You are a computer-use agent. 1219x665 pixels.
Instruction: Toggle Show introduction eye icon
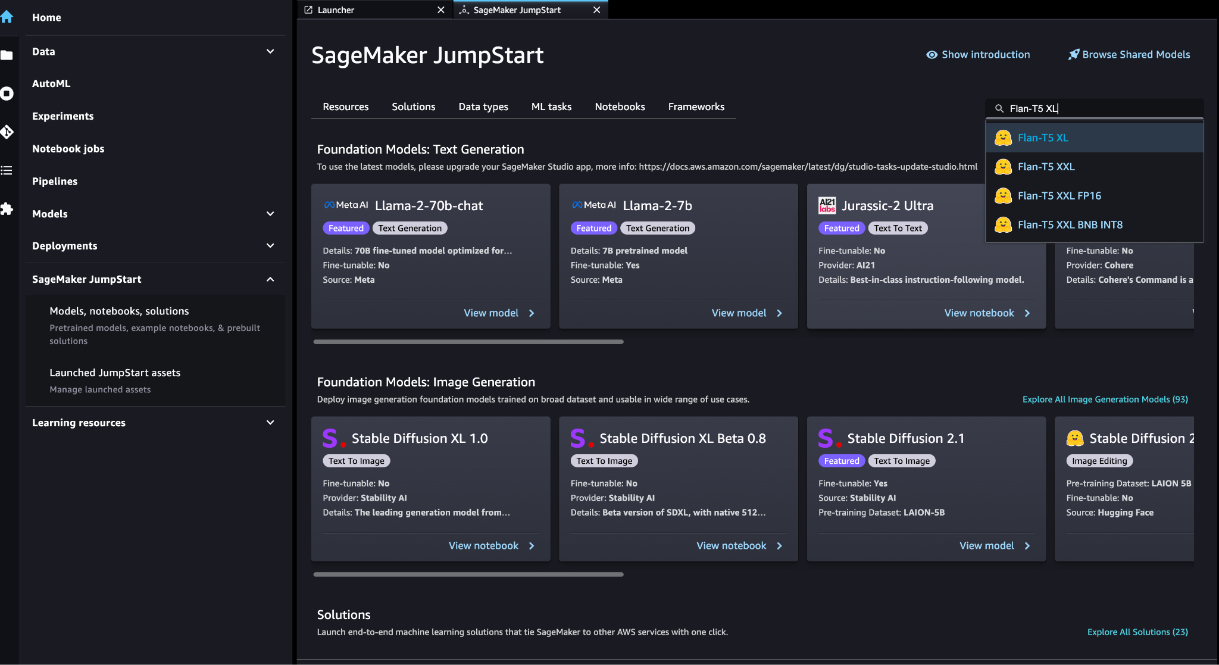click(x=932, y=55)
